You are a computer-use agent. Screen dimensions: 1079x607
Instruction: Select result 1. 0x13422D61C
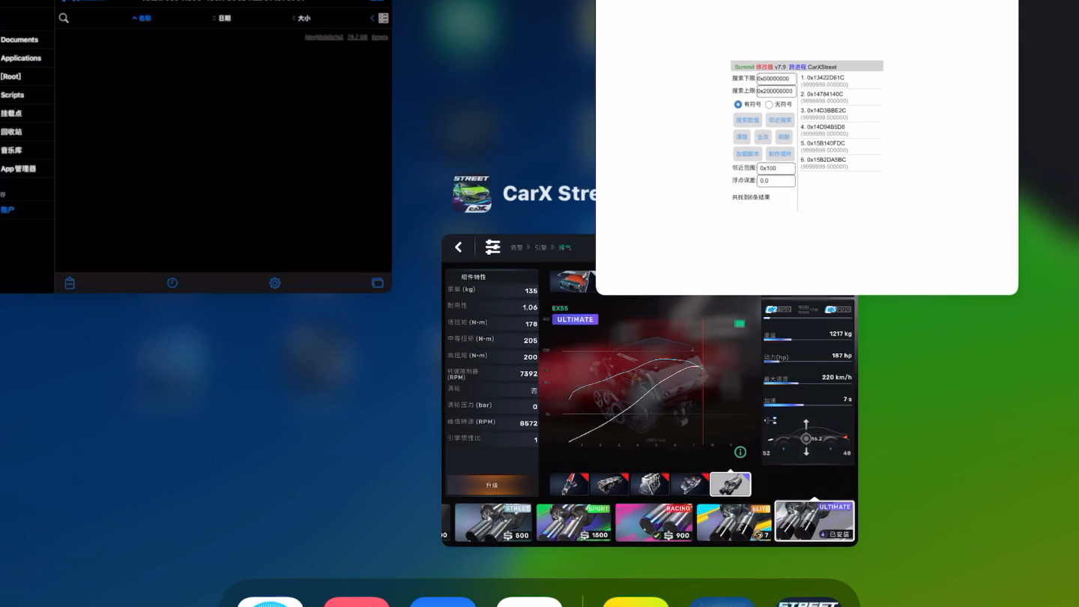[x=840, y=81]
